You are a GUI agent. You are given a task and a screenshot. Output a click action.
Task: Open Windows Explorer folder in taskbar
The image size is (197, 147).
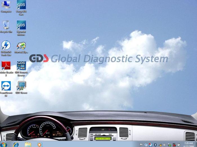pos(28,144)
